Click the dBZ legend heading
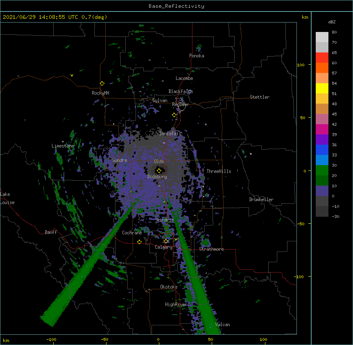 point(332,22)
